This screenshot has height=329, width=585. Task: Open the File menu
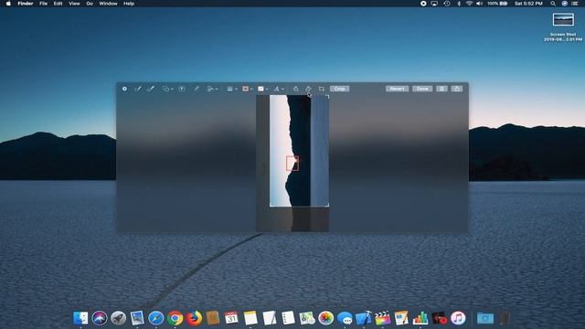tap(43, 4)
